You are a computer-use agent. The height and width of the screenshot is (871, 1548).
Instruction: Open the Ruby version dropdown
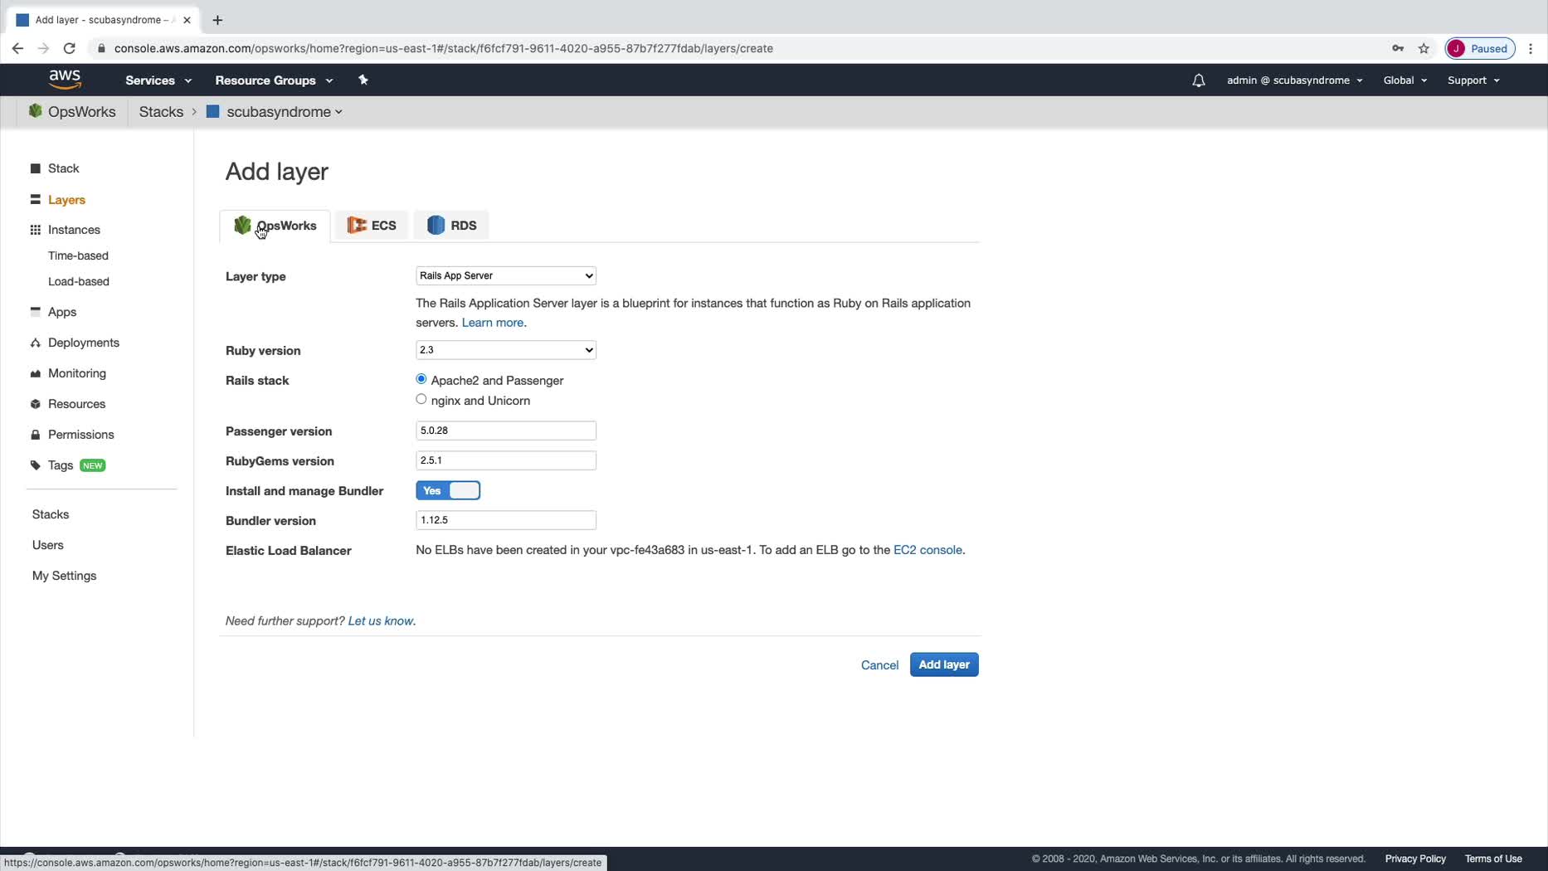(x=506, y=350)
